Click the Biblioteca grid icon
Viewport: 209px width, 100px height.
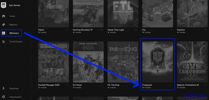pyautogui.click(x=4, y=33)
